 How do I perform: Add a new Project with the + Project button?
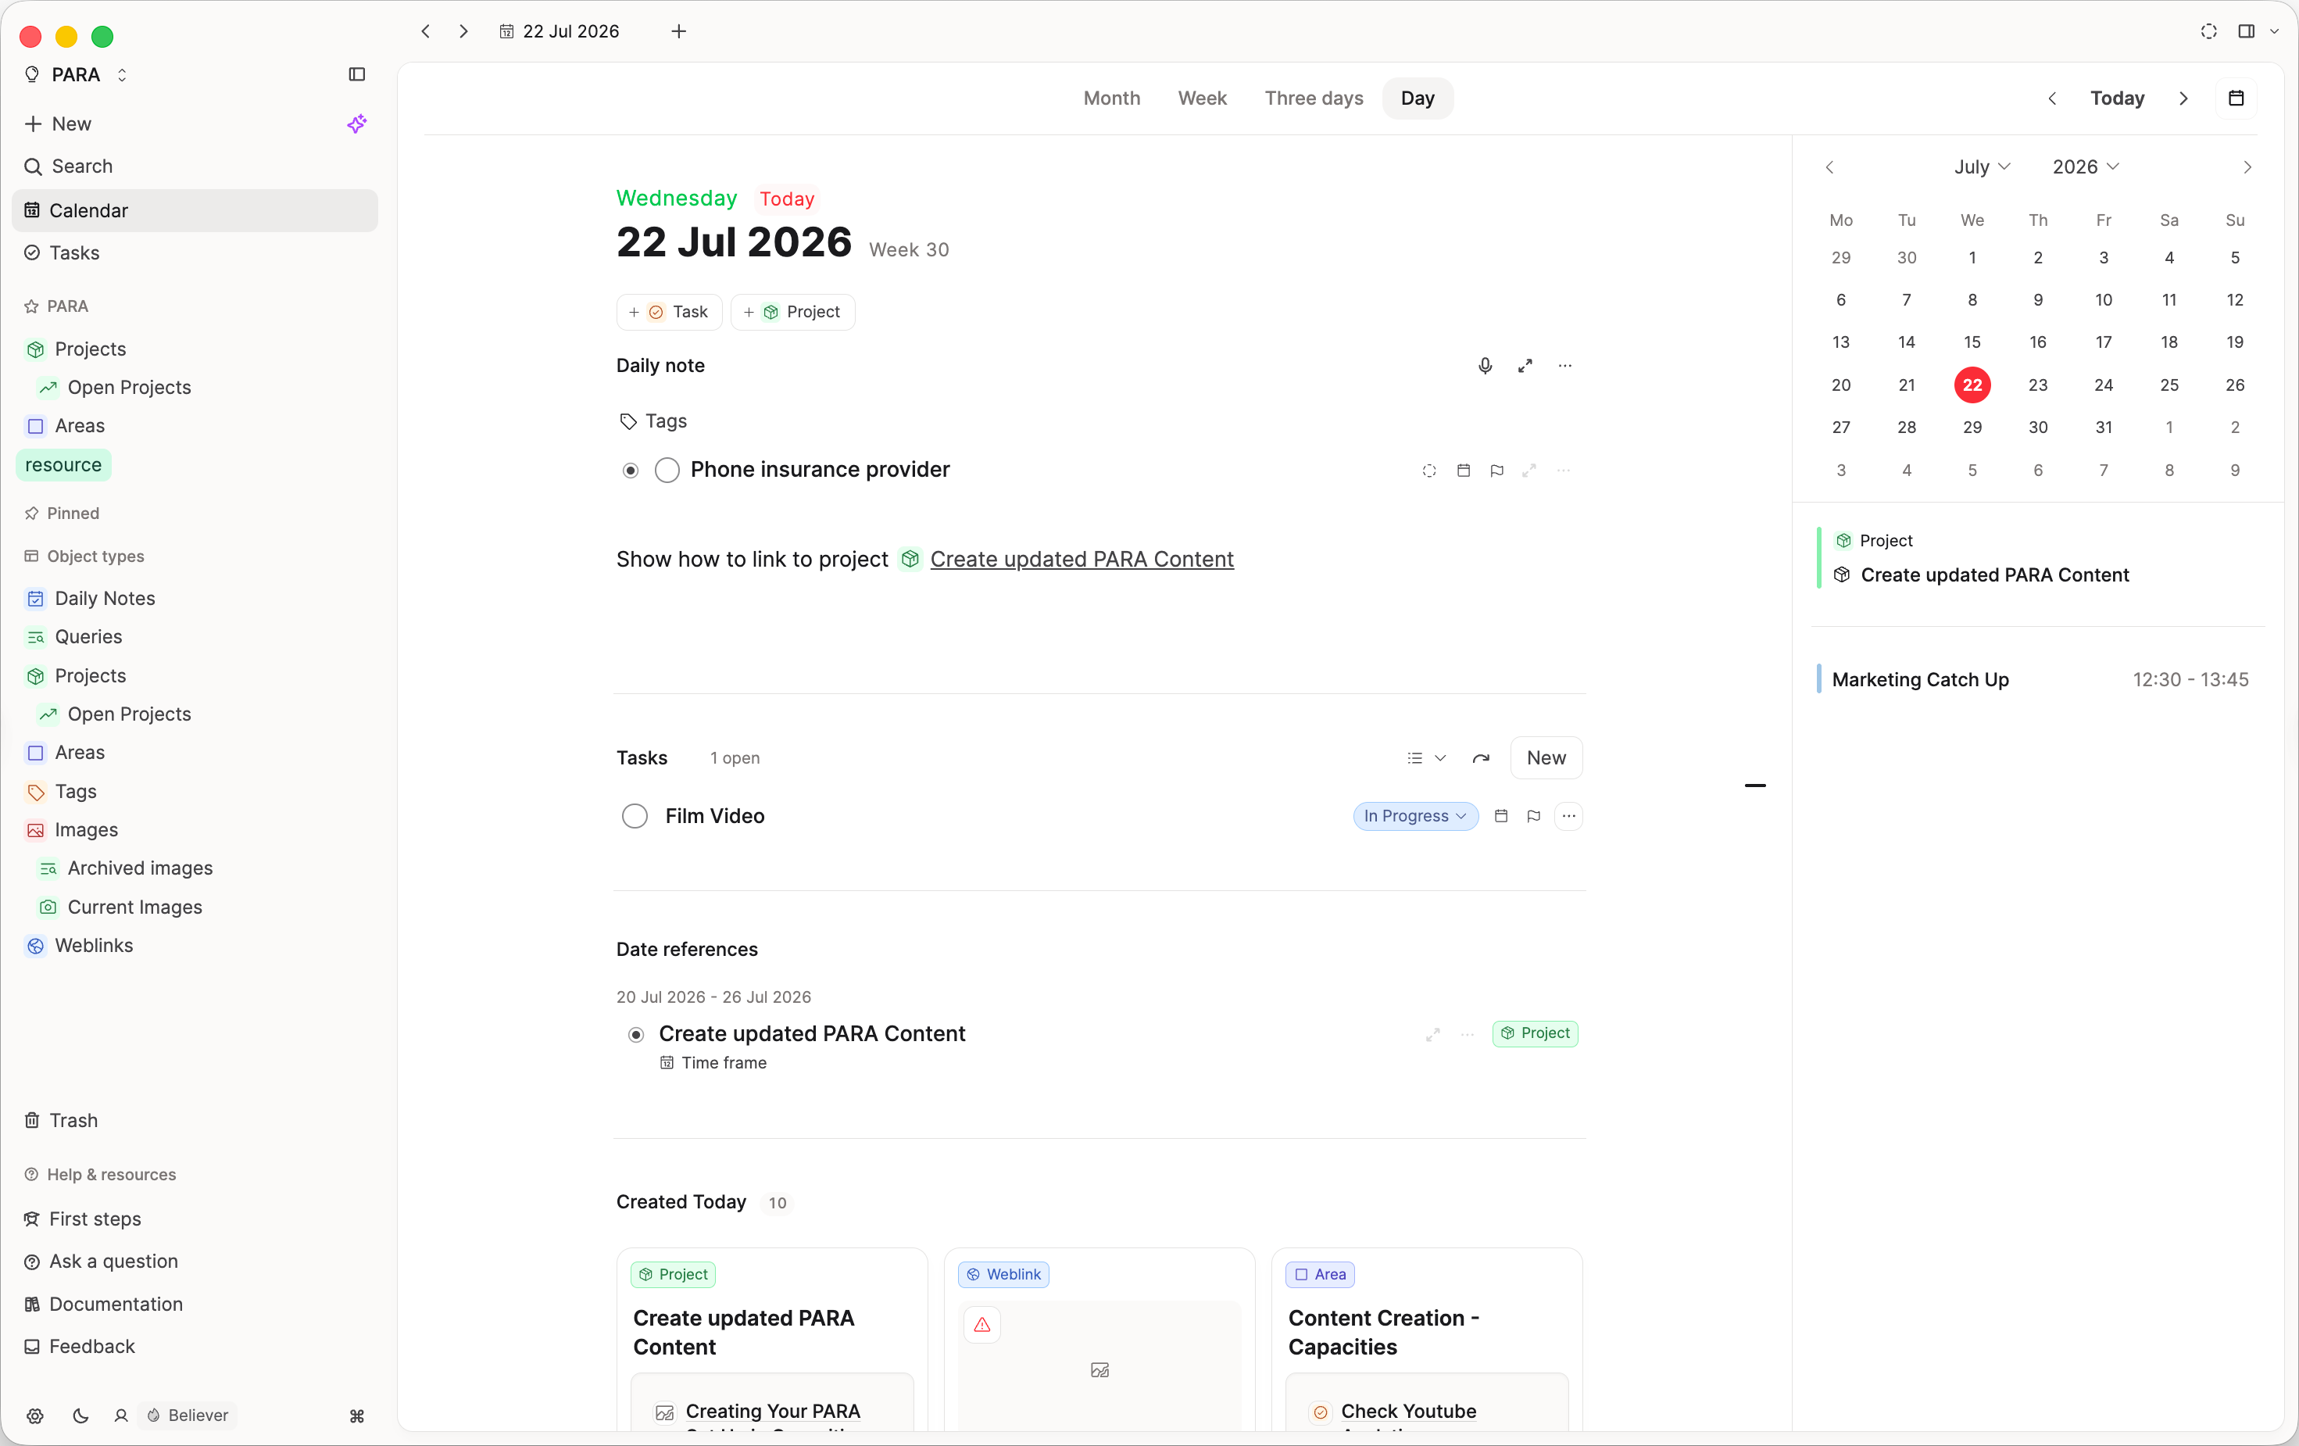[792, 313]
